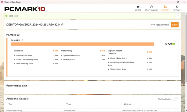Click the question mark help icon
Image resolution: width=187 pixels, height=112 pixels.
click(178, 16)
